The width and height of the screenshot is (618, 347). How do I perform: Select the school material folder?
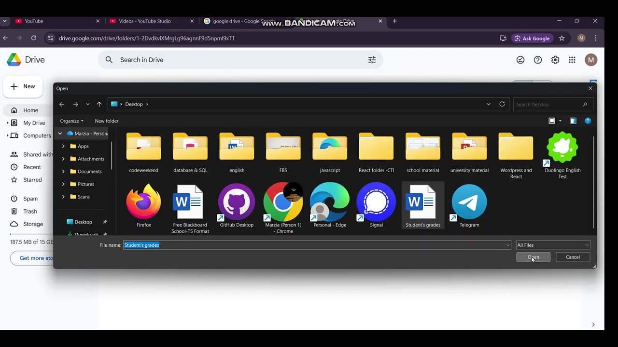pos(423,153)
